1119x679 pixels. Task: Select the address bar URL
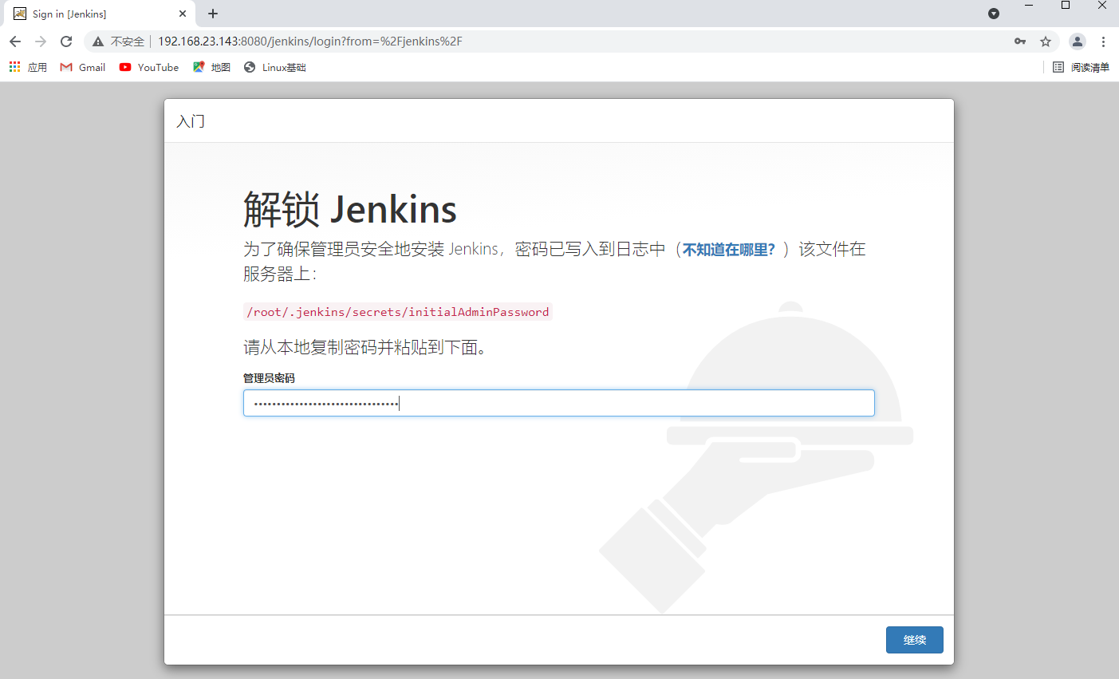point(309,41)
